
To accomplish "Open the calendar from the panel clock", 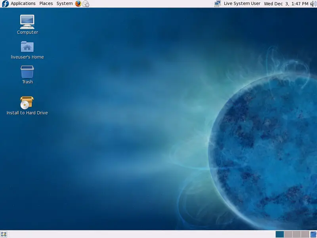I will [x=286, y=4].
